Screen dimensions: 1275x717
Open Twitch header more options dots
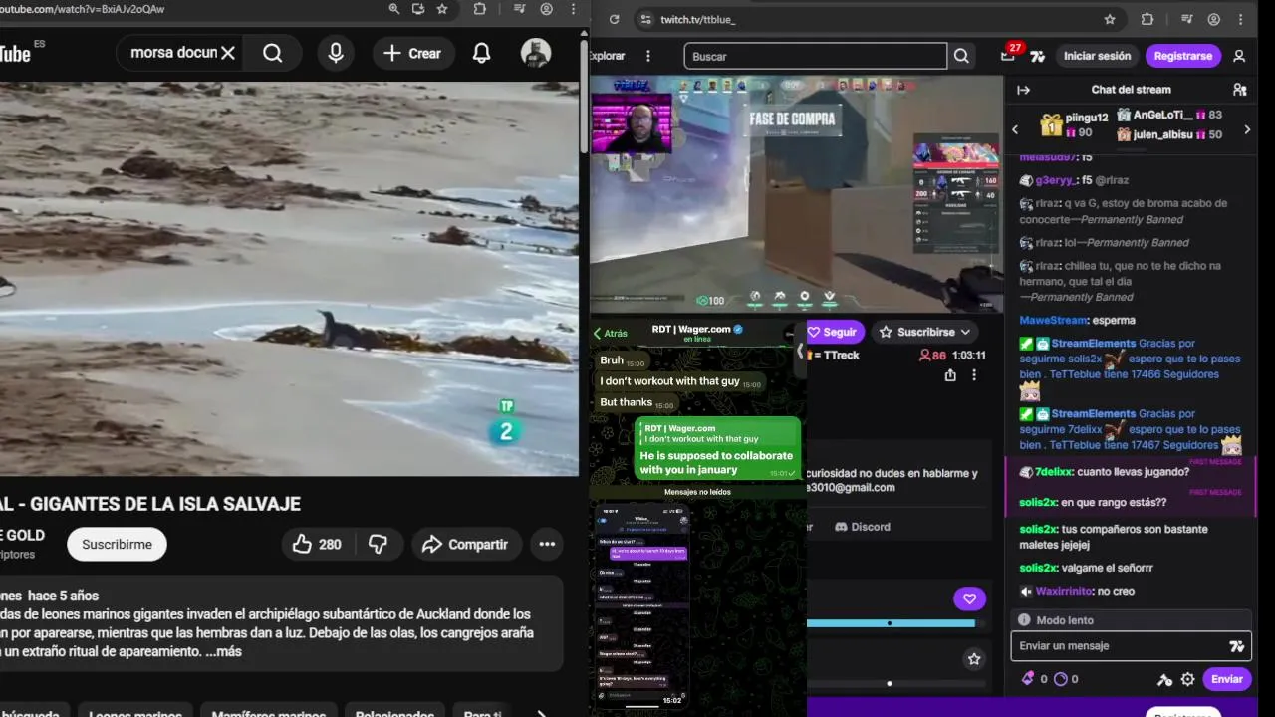pyautogui.click(x=648, y=56)
